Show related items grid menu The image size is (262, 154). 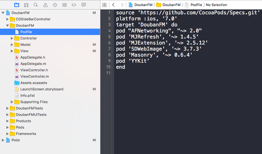pyautogui.click(x=105, y=5)
